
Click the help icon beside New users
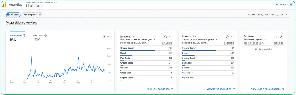pos(46,36)
